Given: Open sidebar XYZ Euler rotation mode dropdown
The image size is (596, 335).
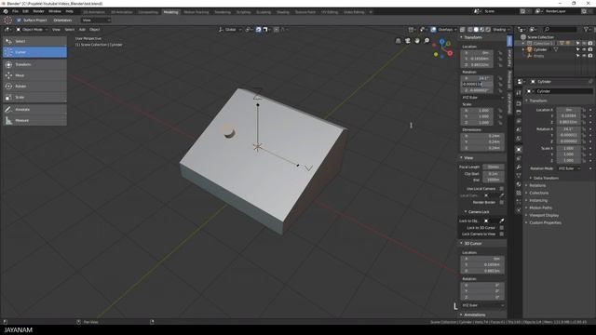Looking at the screenshot, I should pos(482,98).
